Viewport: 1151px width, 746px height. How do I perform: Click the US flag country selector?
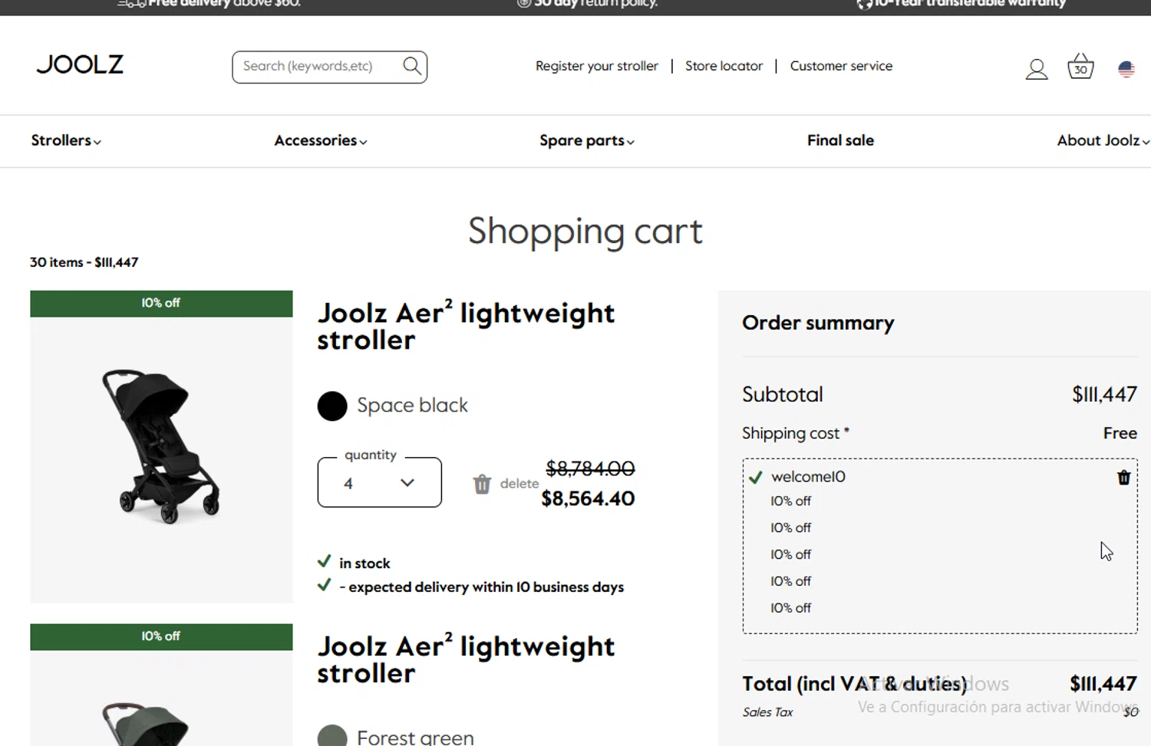point(1126,70)
